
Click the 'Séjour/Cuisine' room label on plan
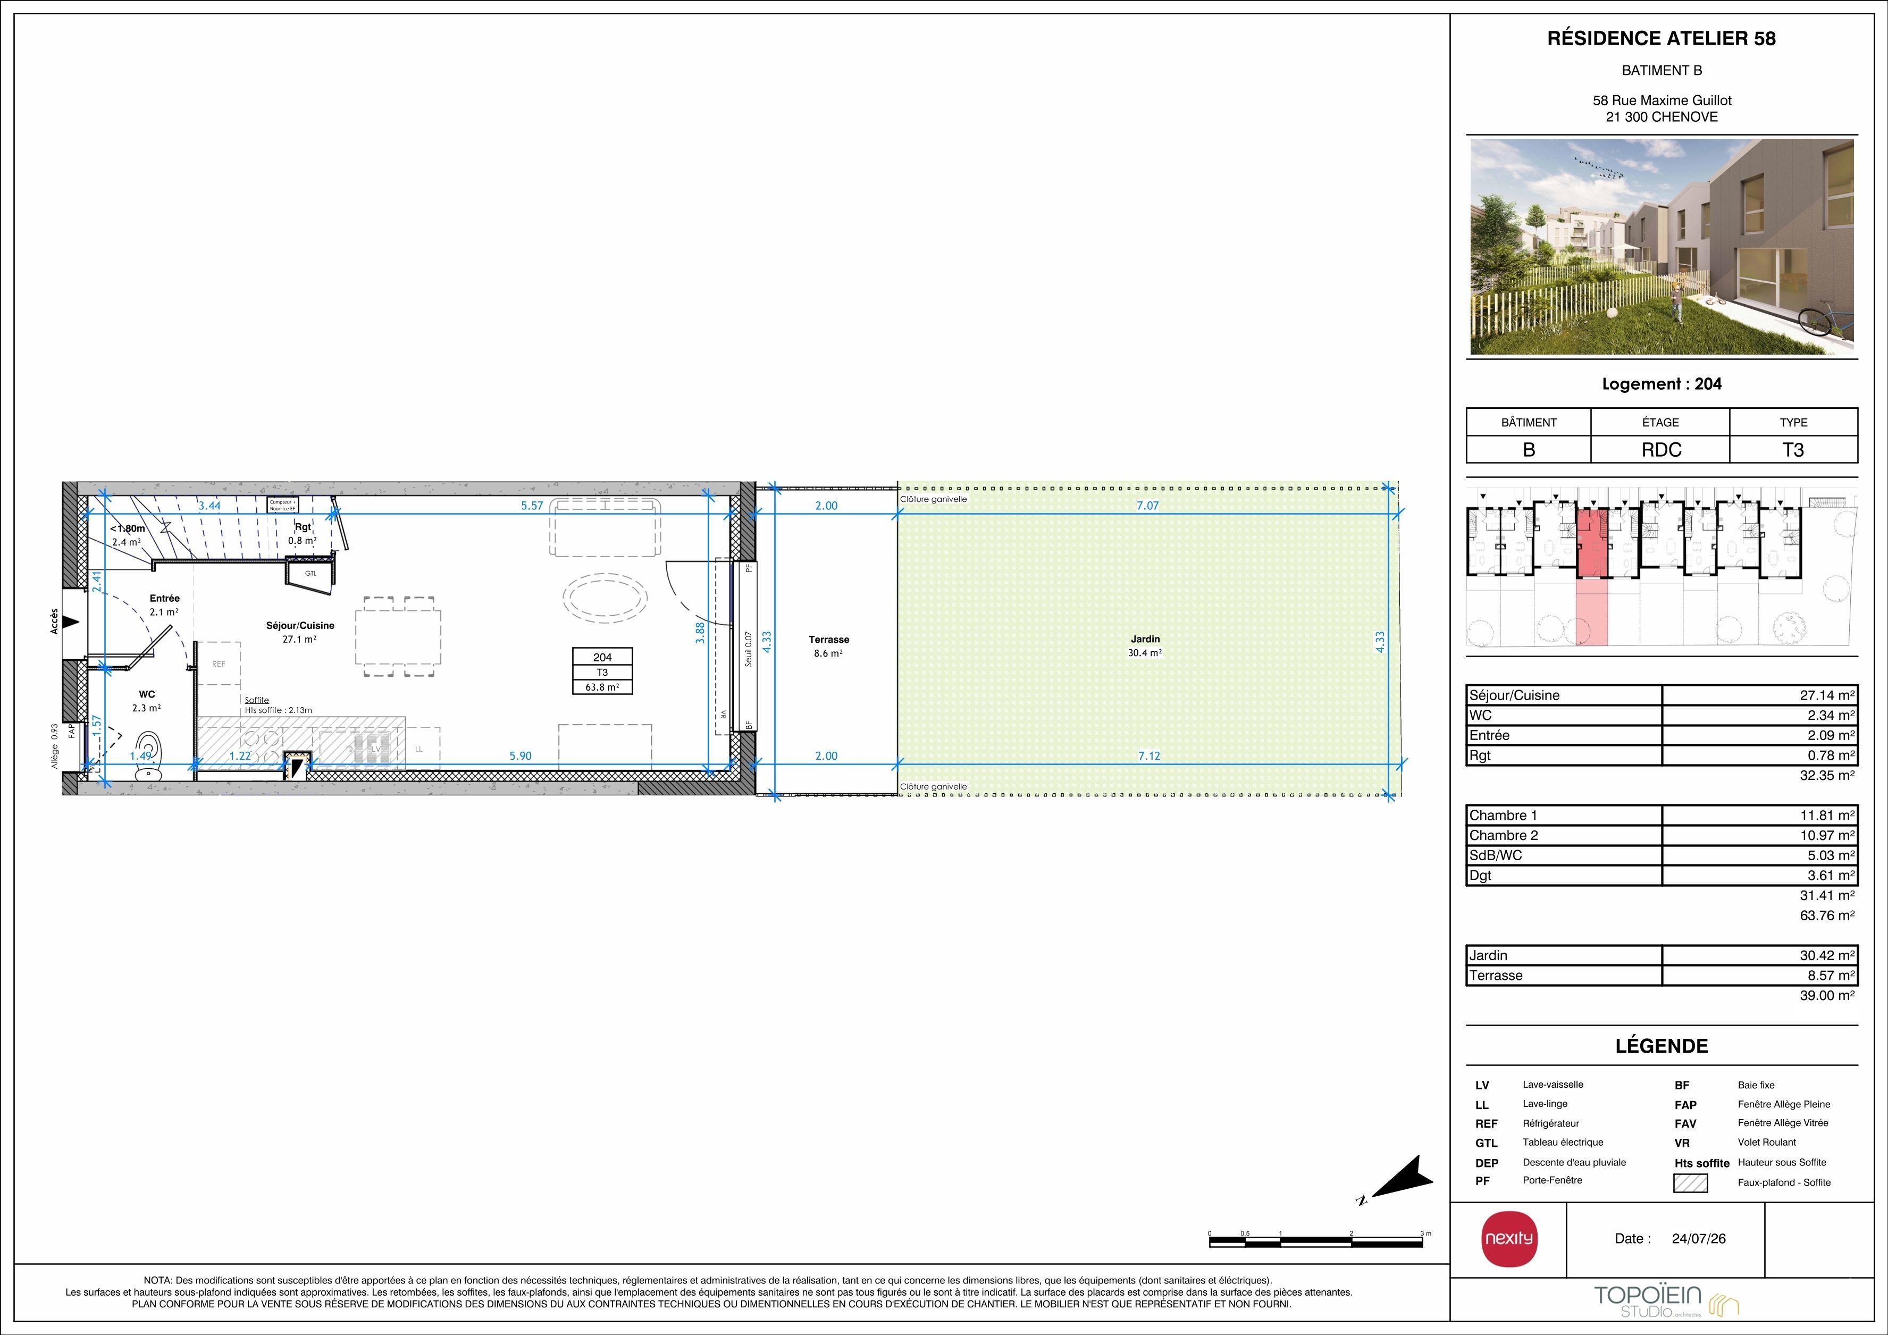pyautogui.click(x=300, y=626)
